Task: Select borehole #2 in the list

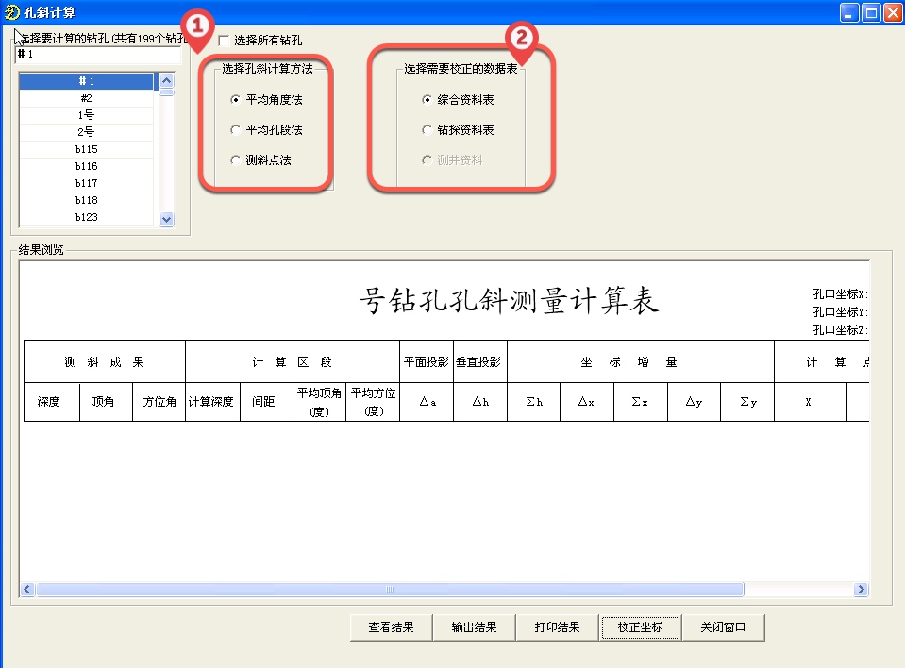Action: [x=86, y=98]
